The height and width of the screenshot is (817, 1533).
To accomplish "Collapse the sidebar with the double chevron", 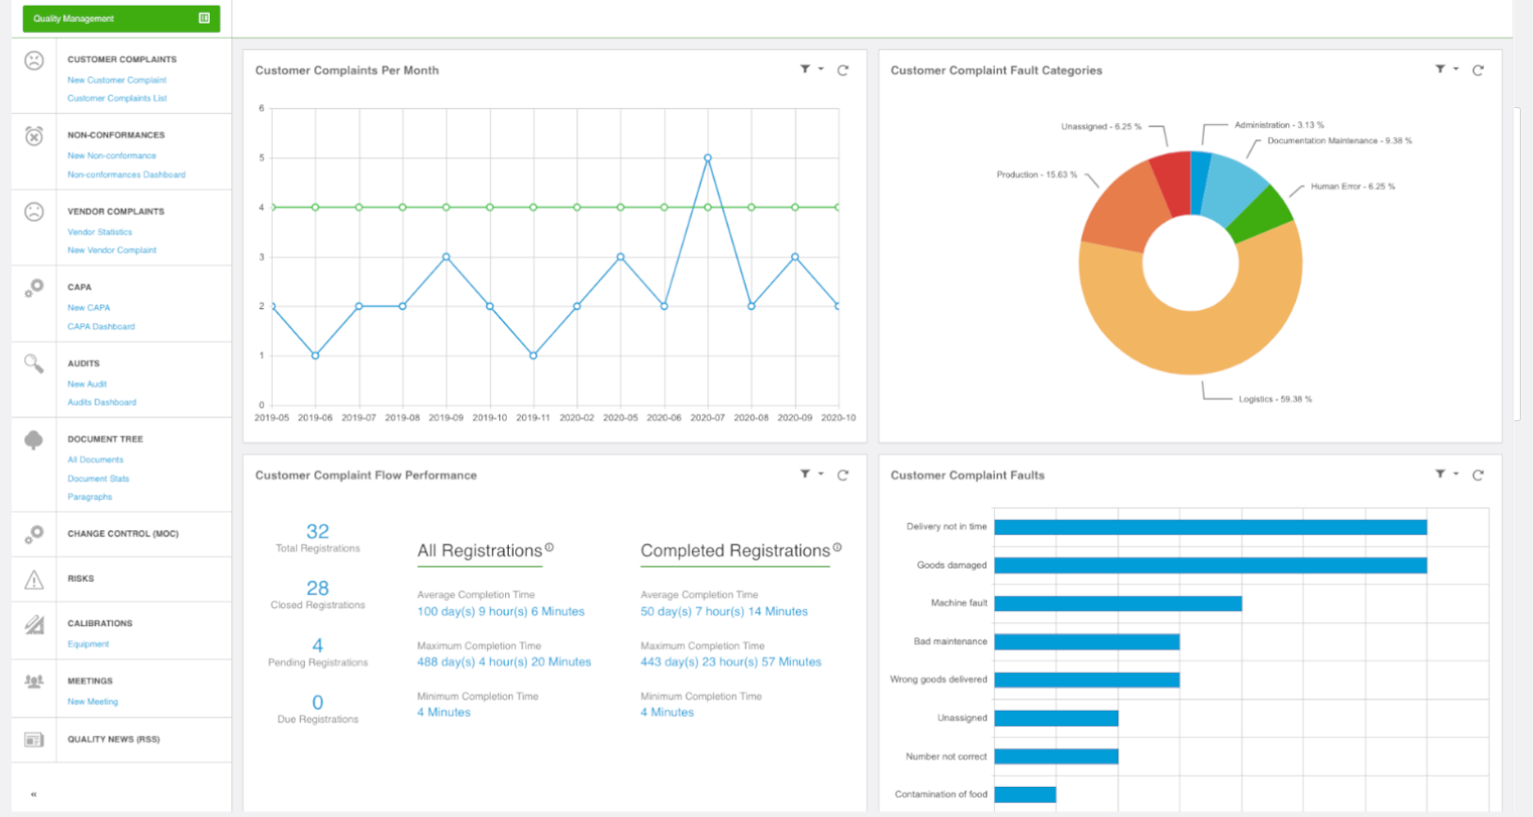I will coord(34,794).
